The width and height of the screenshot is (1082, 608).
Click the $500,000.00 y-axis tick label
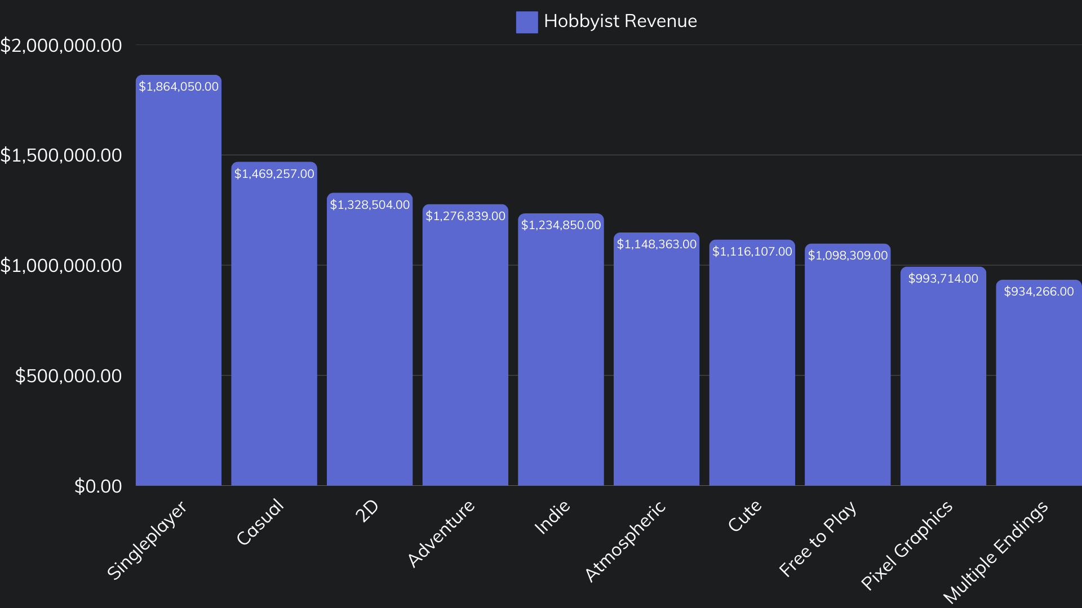pos(68,376)
